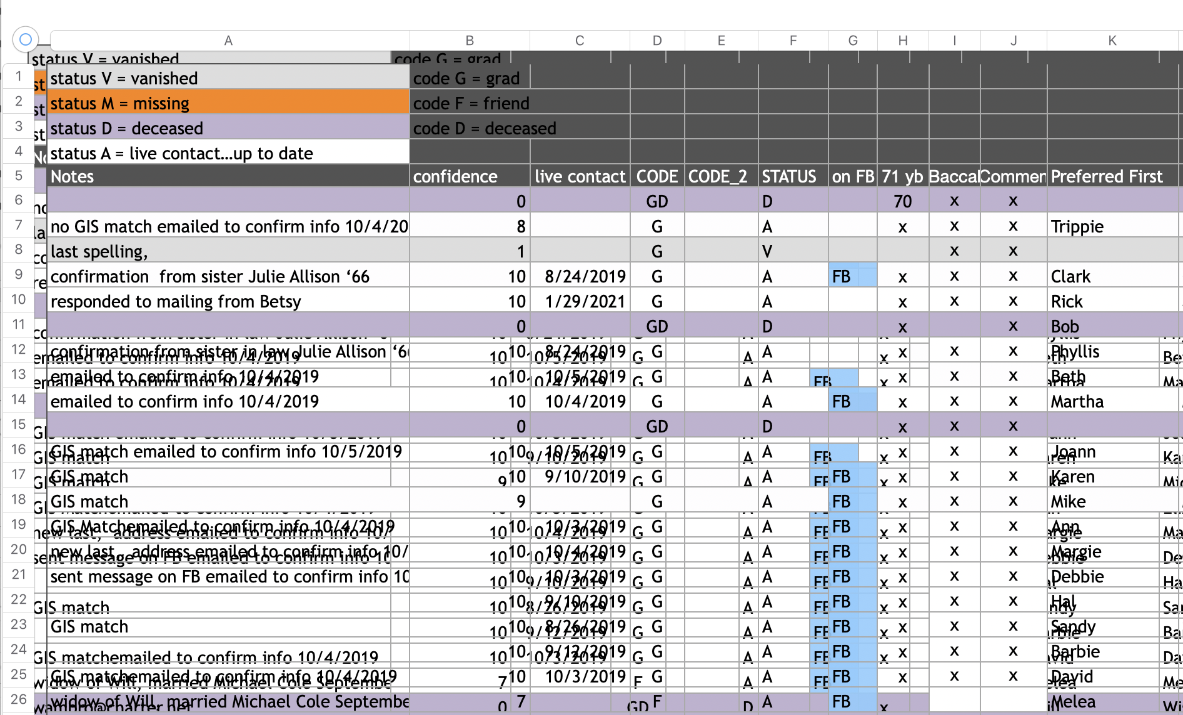Select row 2 header
1183x715 pixels.
coord(19,101)
